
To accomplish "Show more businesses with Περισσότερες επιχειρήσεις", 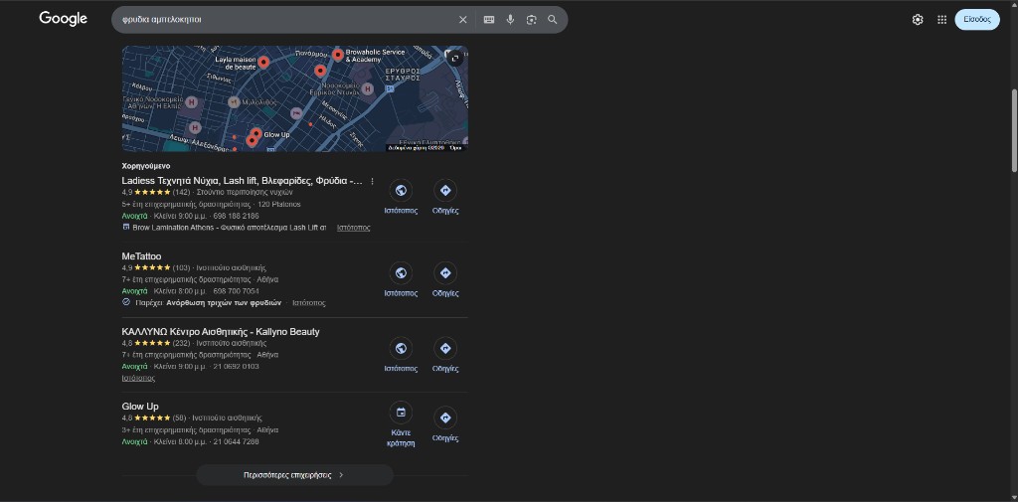I will tap(294, 475).
